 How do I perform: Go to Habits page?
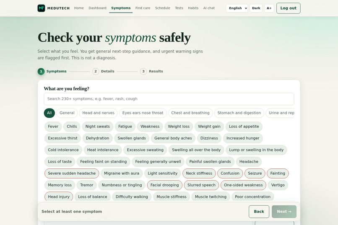[193, 8]
